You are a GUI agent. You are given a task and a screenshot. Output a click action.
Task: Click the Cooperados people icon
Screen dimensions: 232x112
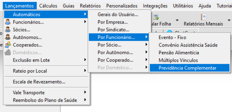pyautogui.click(x=8, y=45)
